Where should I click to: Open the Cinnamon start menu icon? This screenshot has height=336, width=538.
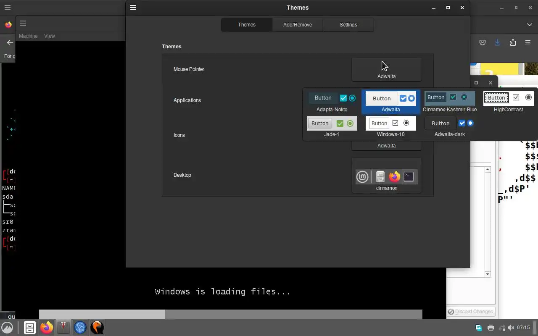tap(7, 328)
